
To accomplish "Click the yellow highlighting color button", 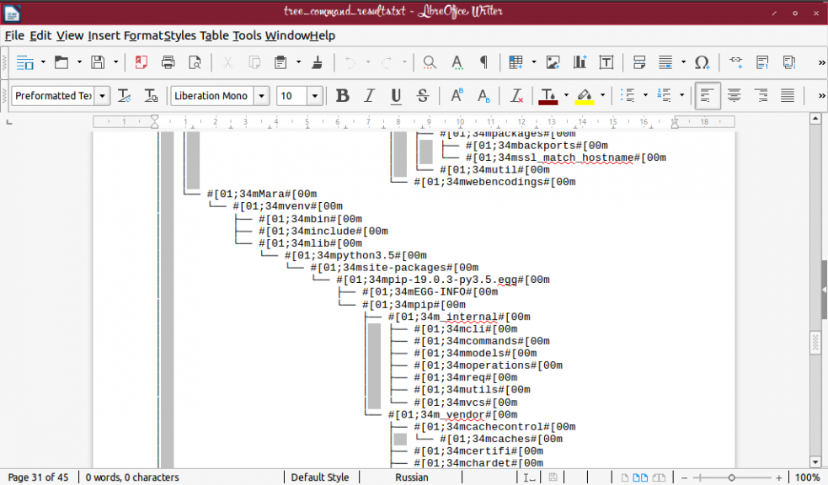I will point(585,96).
